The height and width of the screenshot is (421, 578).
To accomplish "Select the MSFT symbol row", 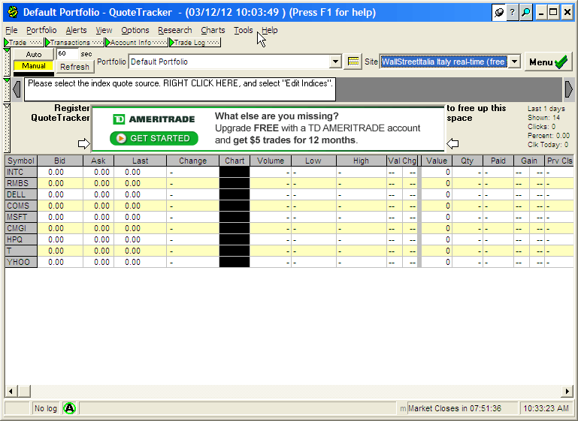I will click(20, 217).
